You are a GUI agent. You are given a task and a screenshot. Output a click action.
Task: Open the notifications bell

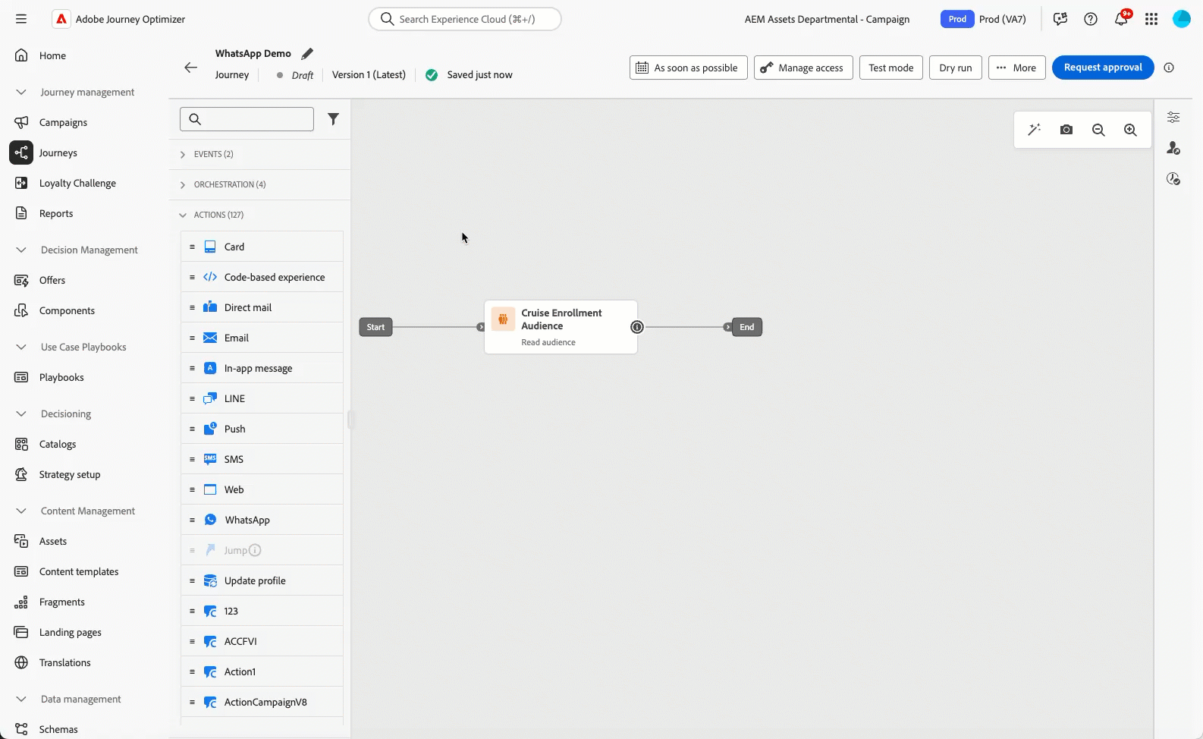1121,19
